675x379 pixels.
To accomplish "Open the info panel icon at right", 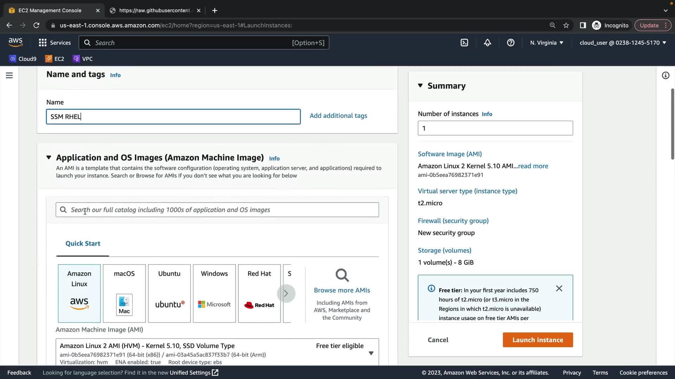I will 665,75.
